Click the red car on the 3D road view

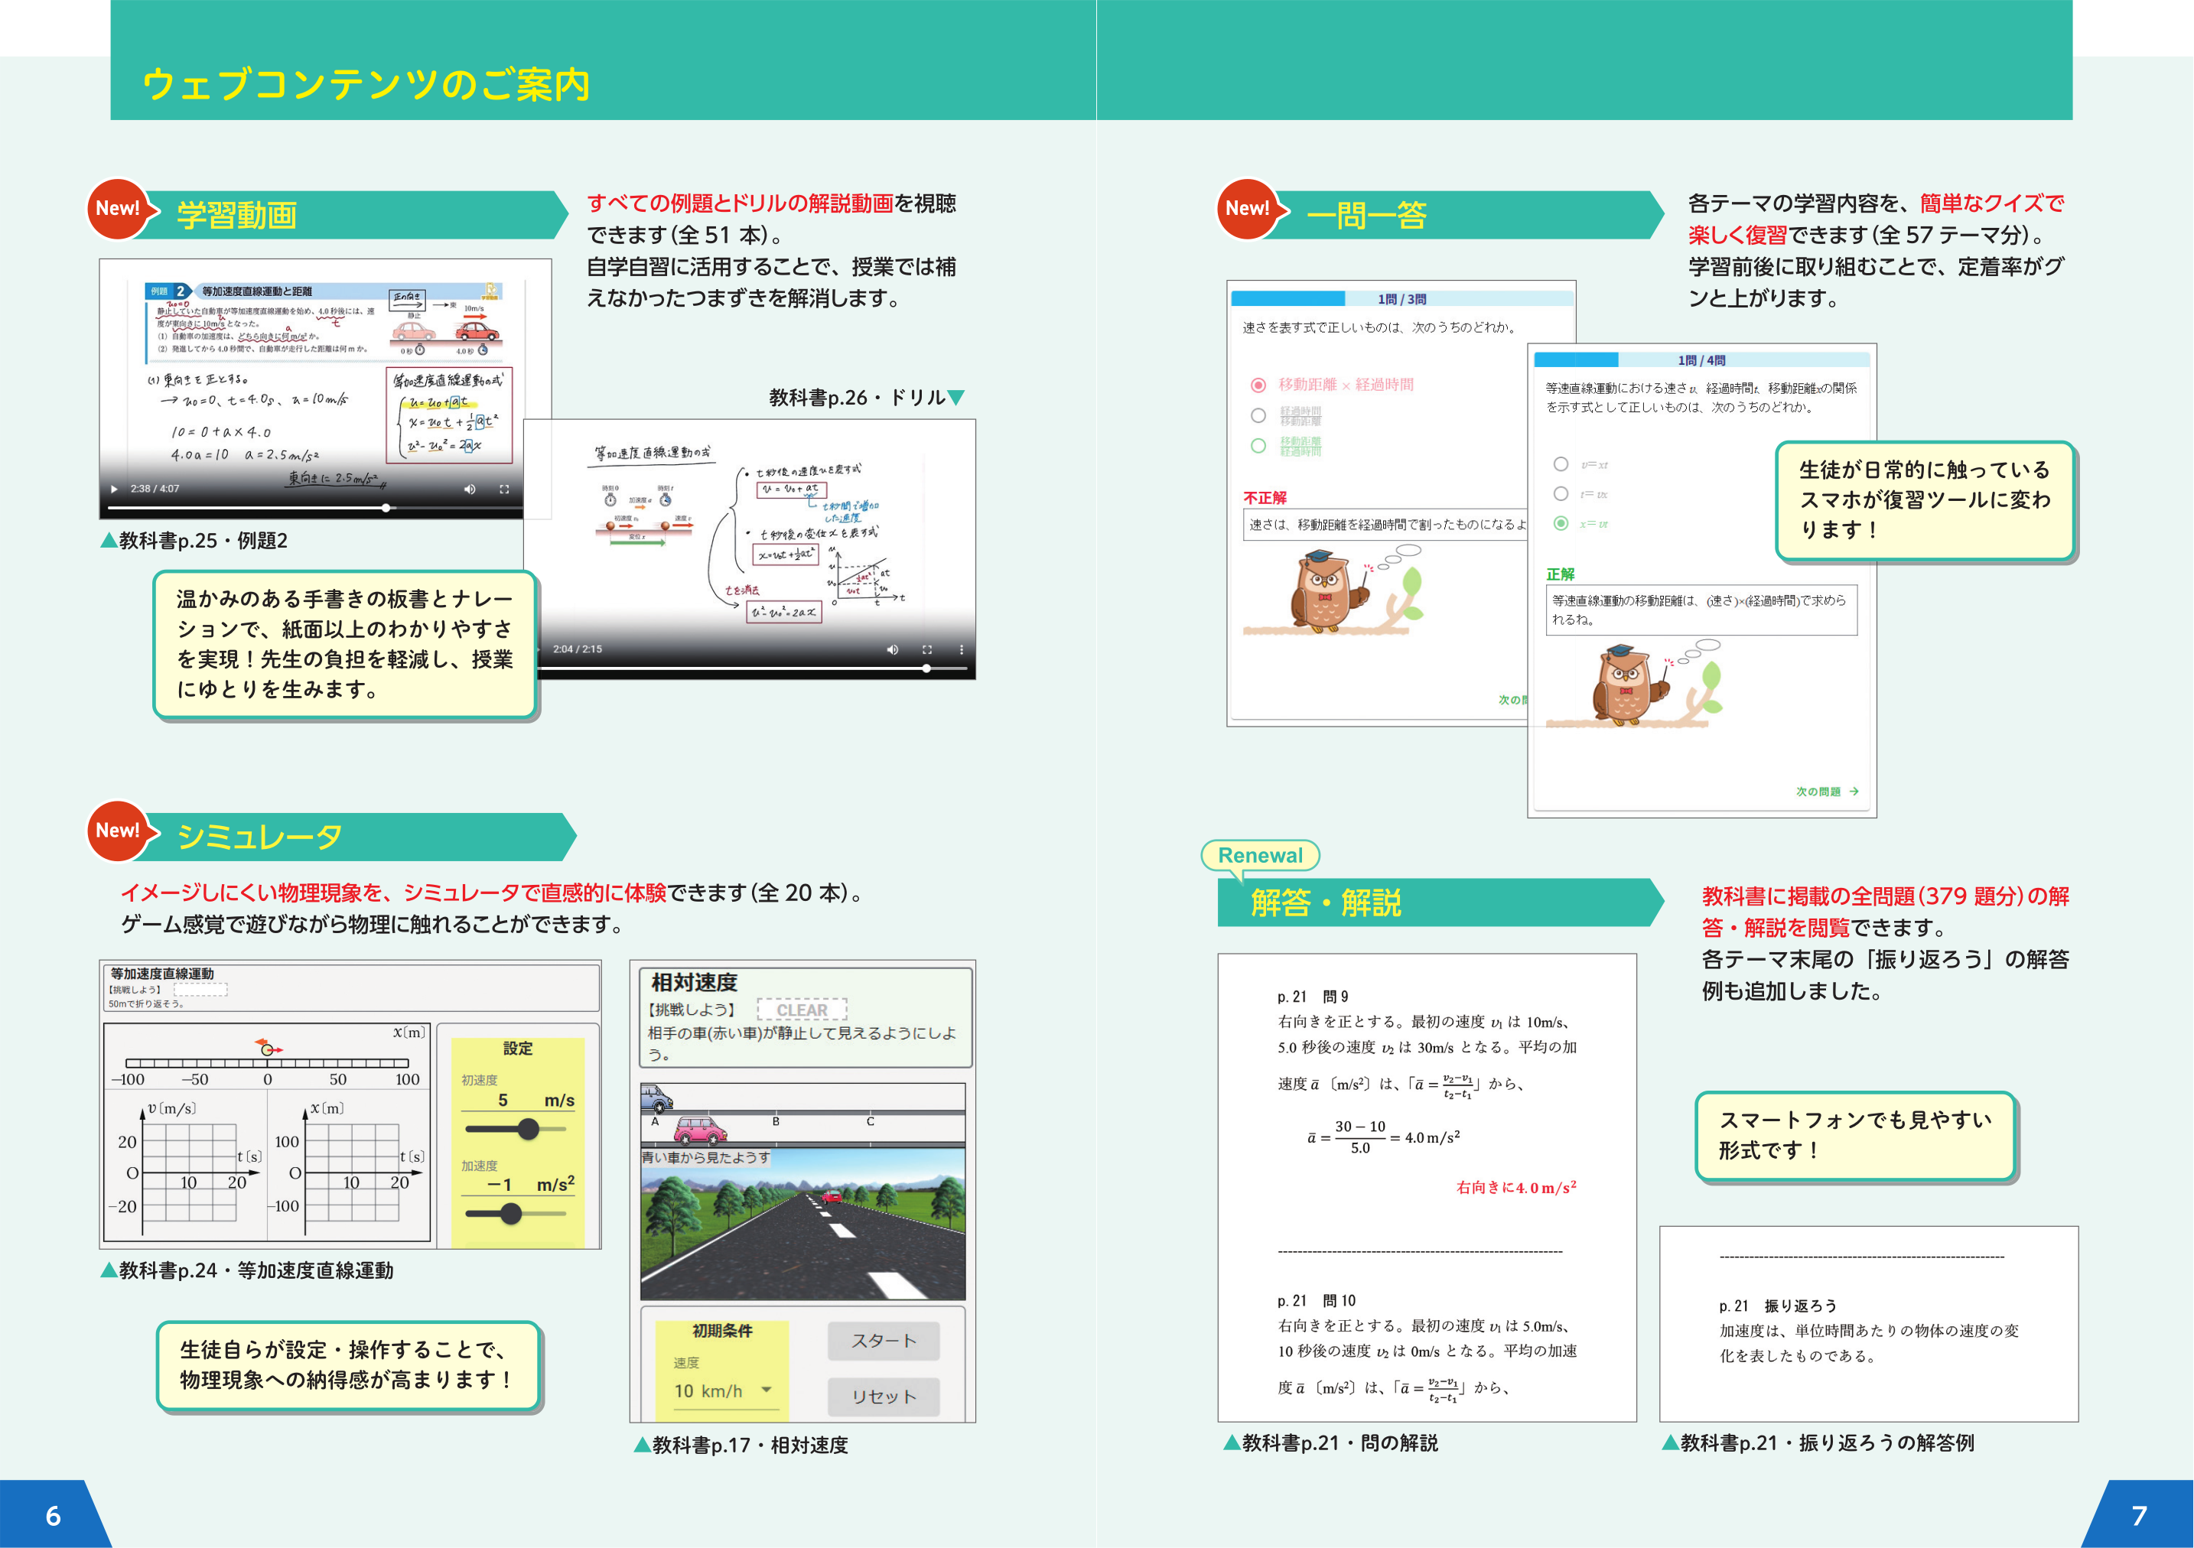832,1195
